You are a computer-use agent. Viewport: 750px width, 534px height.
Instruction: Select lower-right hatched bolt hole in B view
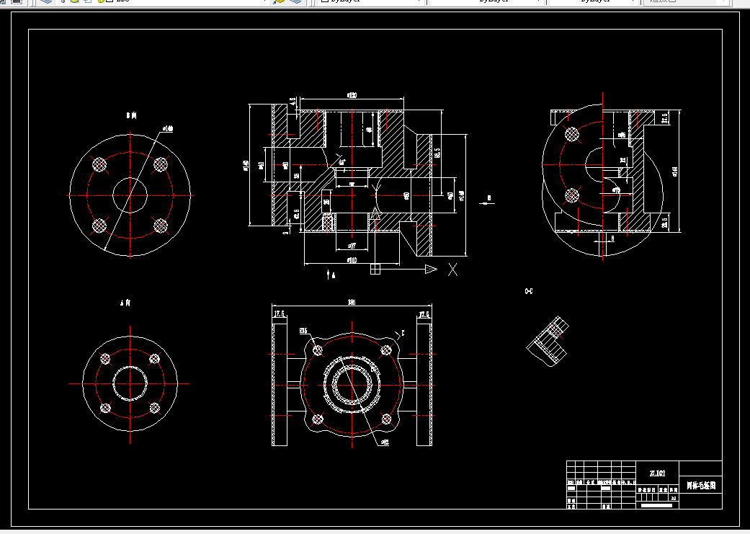pos(160,226)
